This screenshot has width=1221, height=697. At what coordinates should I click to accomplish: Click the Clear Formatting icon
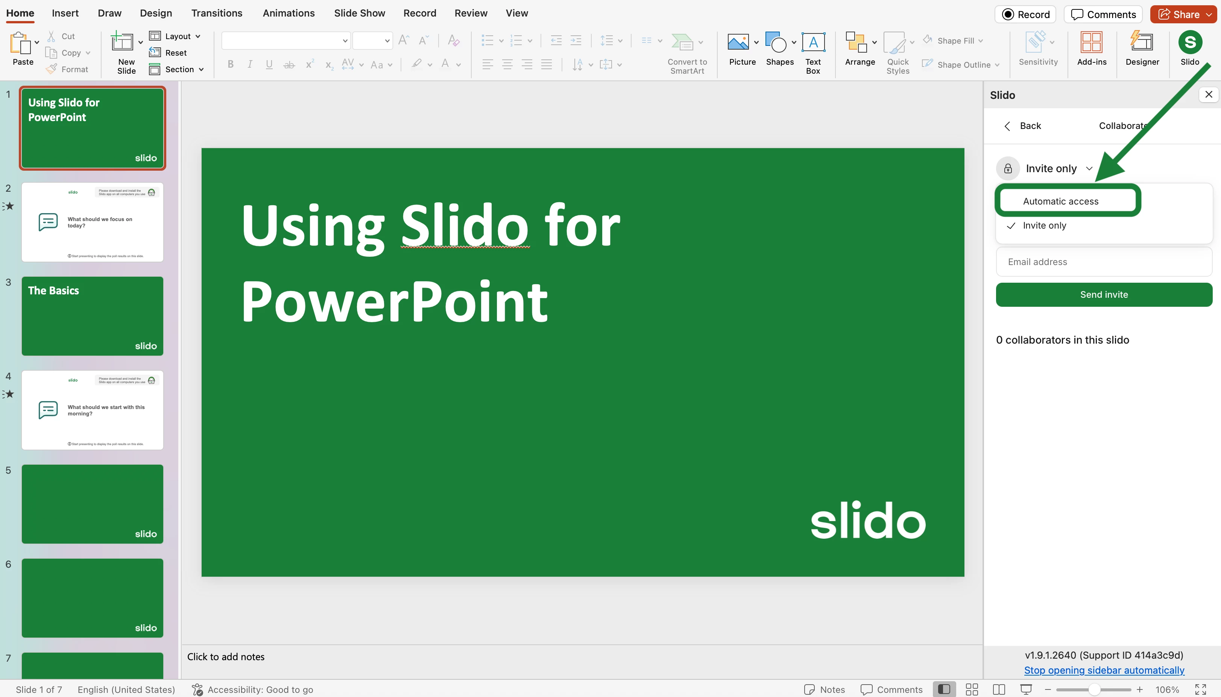pyautogui.click(x=453, y=40)
